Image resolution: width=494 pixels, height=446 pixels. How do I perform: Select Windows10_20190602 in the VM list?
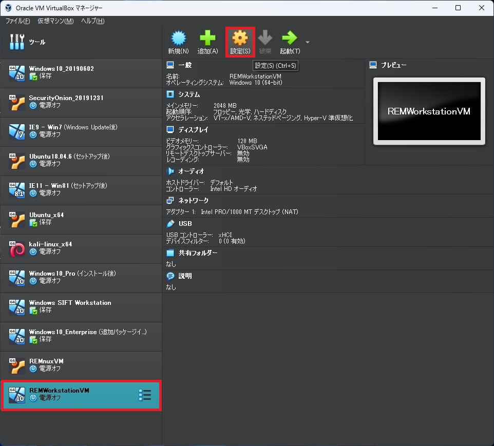click(x=81, y=73)
